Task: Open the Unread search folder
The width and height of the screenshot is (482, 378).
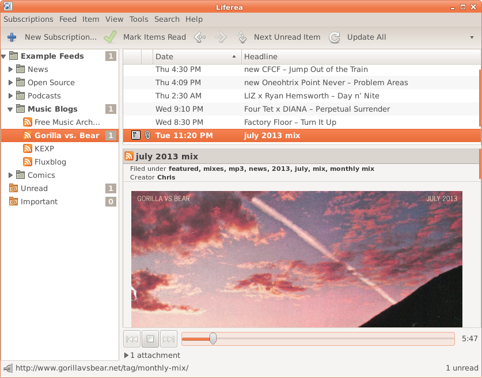Action: click(34, 188)
